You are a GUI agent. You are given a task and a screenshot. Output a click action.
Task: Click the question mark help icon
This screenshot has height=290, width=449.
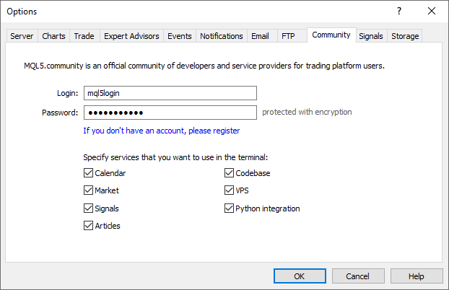click(x=399, y=11)
